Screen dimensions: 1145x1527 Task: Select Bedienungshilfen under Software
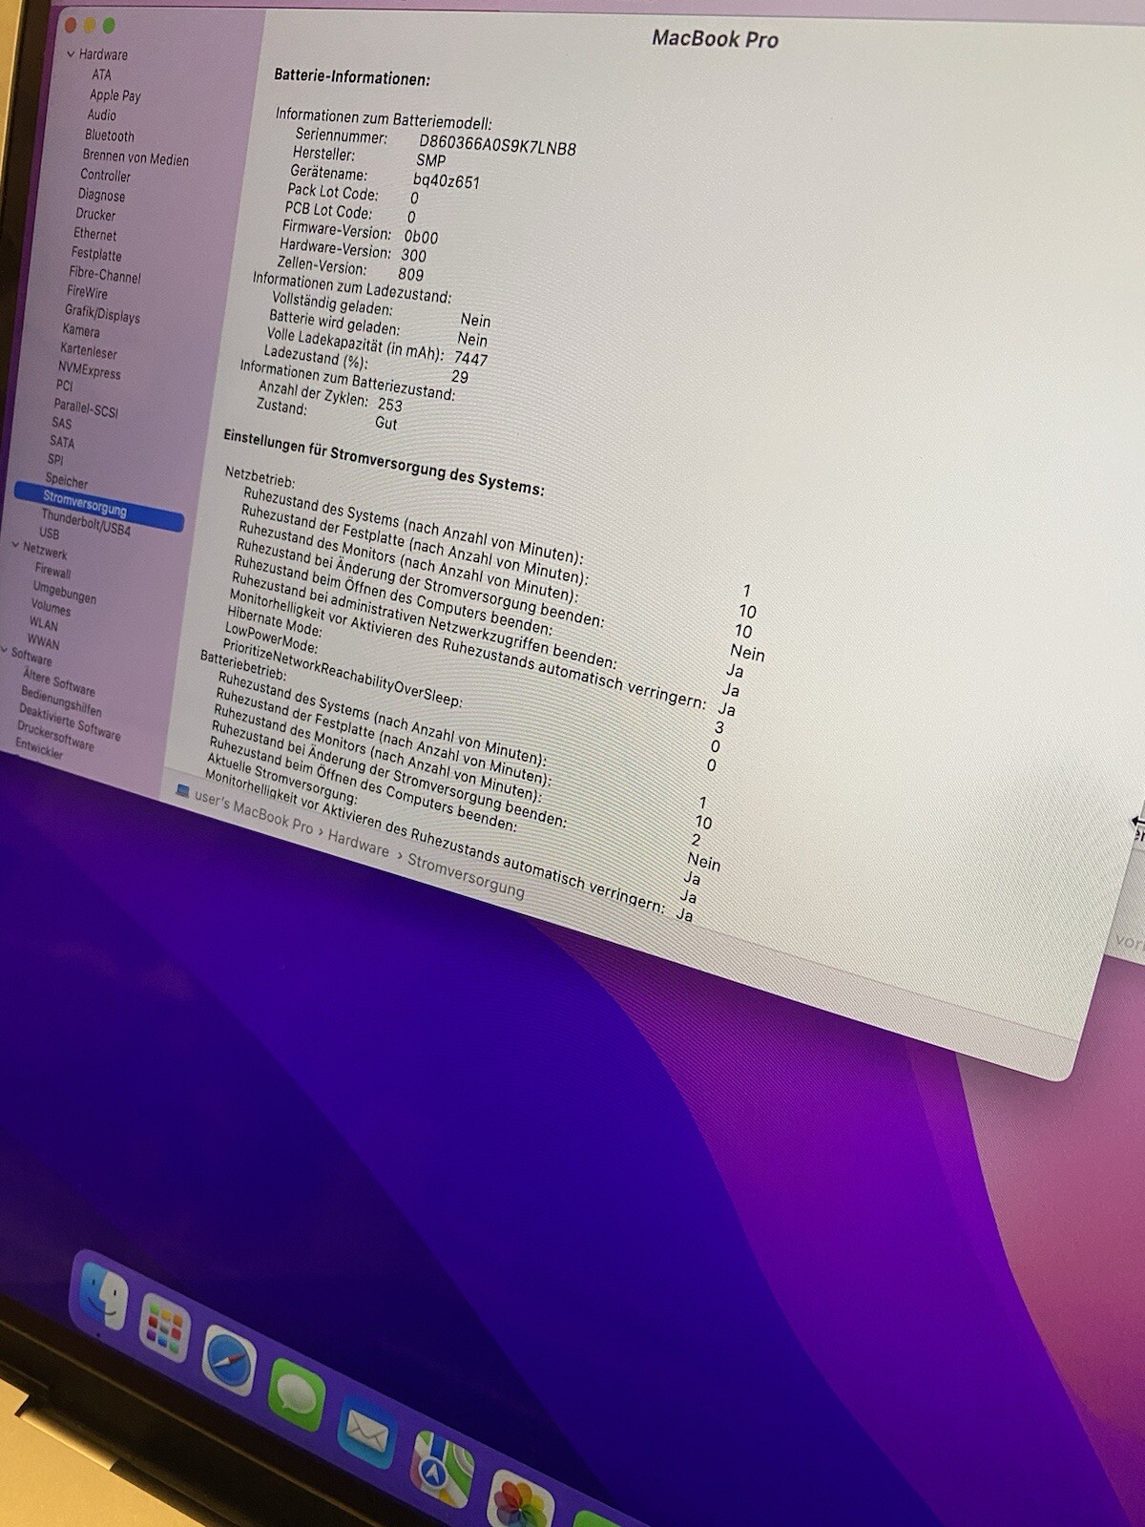pyautogui.click(x=61, y=702)
